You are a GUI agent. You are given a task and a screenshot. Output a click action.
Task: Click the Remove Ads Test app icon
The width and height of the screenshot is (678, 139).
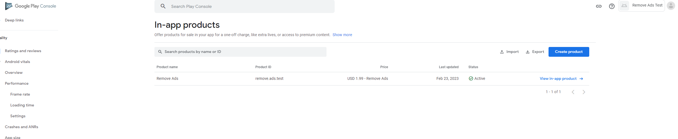coord(624,5)
